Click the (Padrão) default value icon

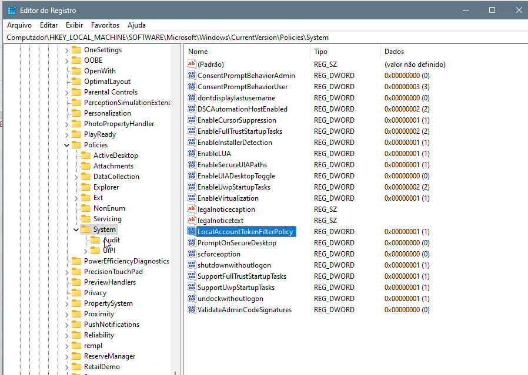tap(192, 65)
